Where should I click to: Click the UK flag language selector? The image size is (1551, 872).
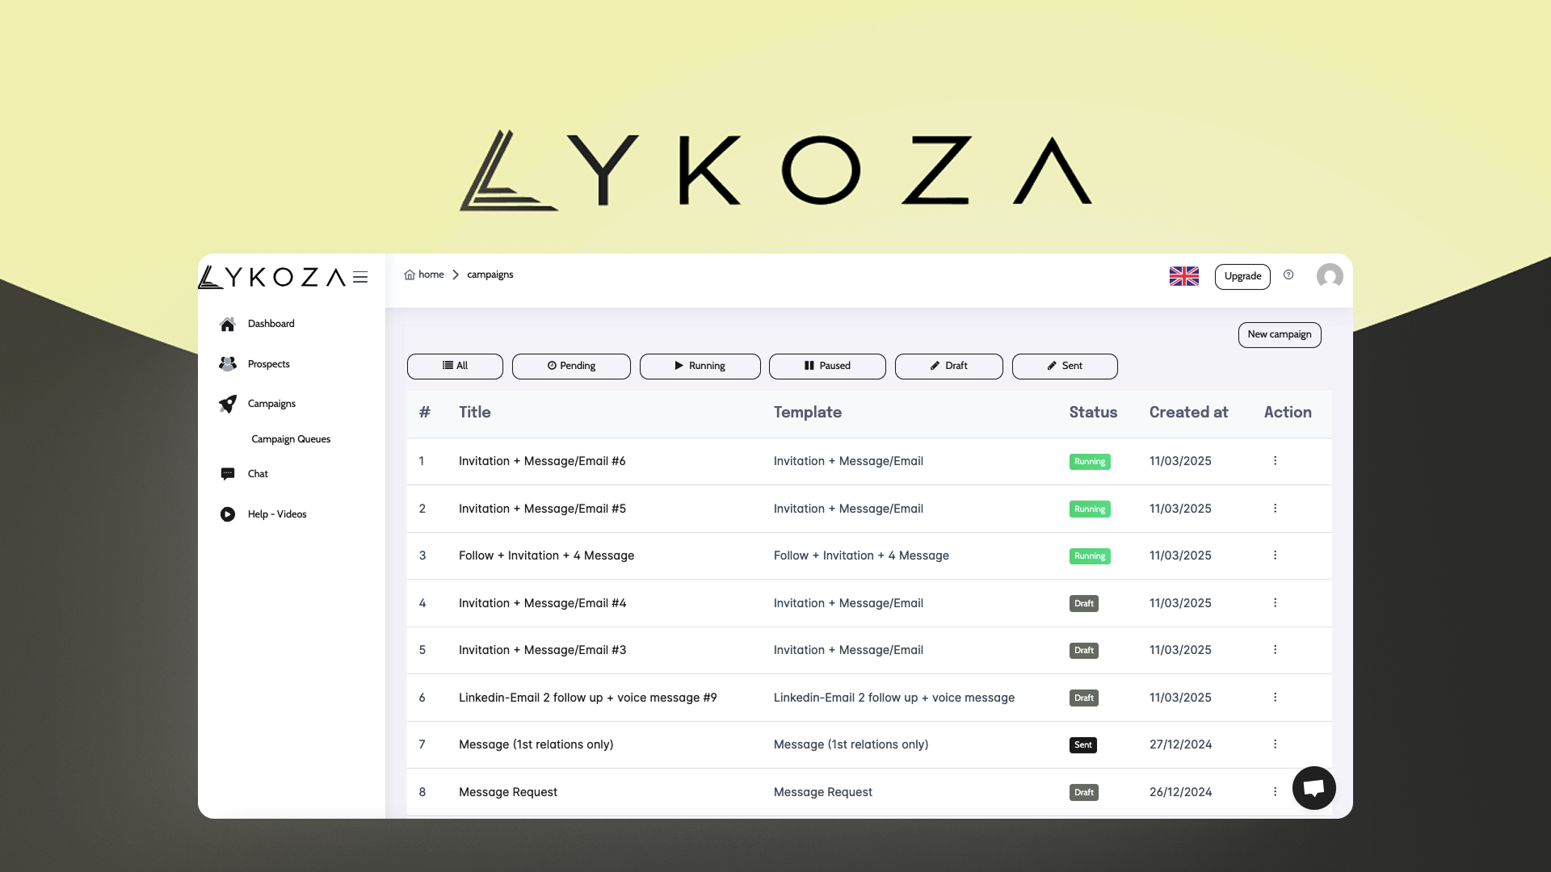[1183, 276]
